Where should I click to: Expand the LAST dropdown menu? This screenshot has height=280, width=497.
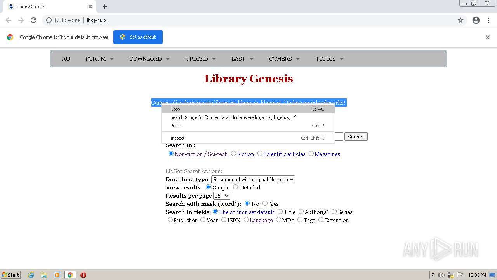pos(242,59)
